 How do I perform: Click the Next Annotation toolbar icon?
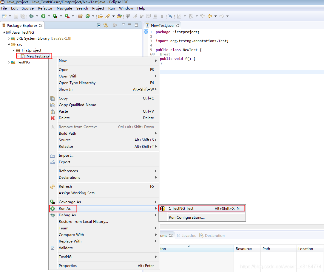point(179,16)
